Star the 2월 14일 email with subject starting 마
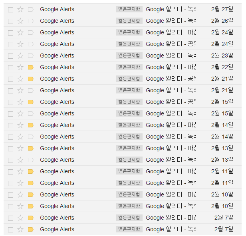246x236 pixels. pyautogui.click(x=20, y=125)
